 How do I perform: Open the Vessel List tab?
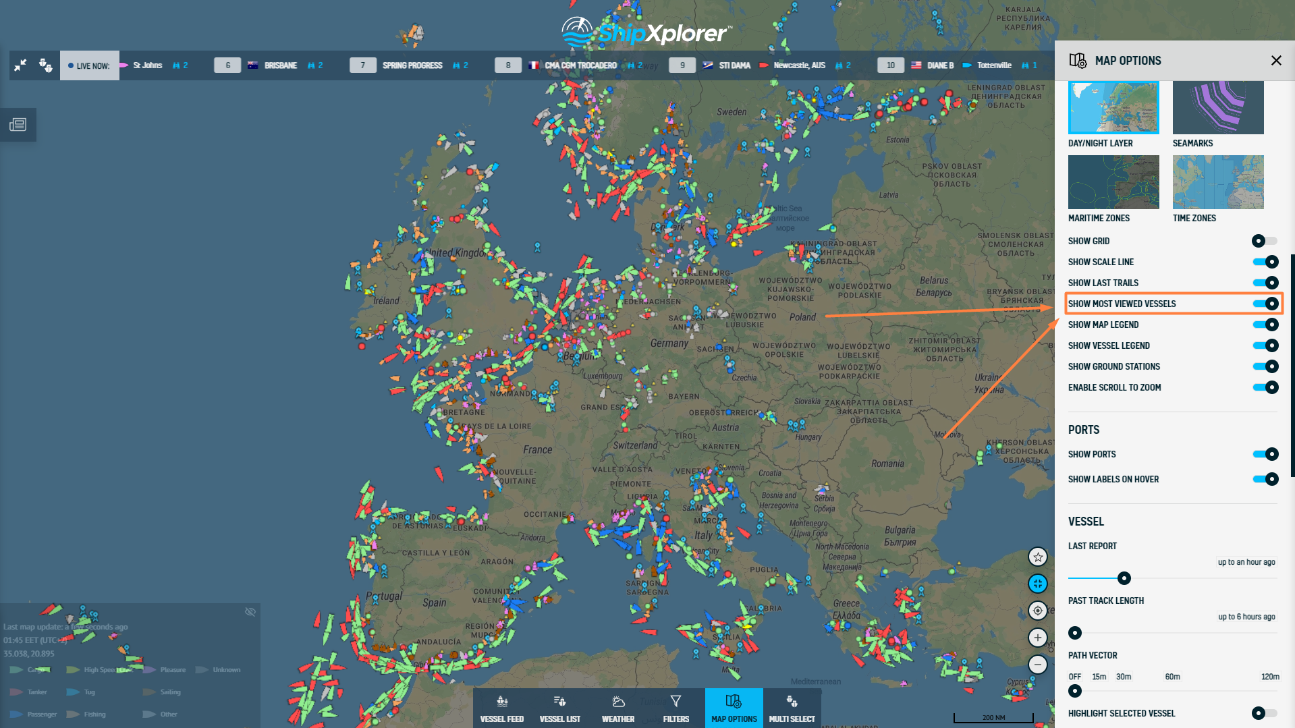tap(559, 708)
